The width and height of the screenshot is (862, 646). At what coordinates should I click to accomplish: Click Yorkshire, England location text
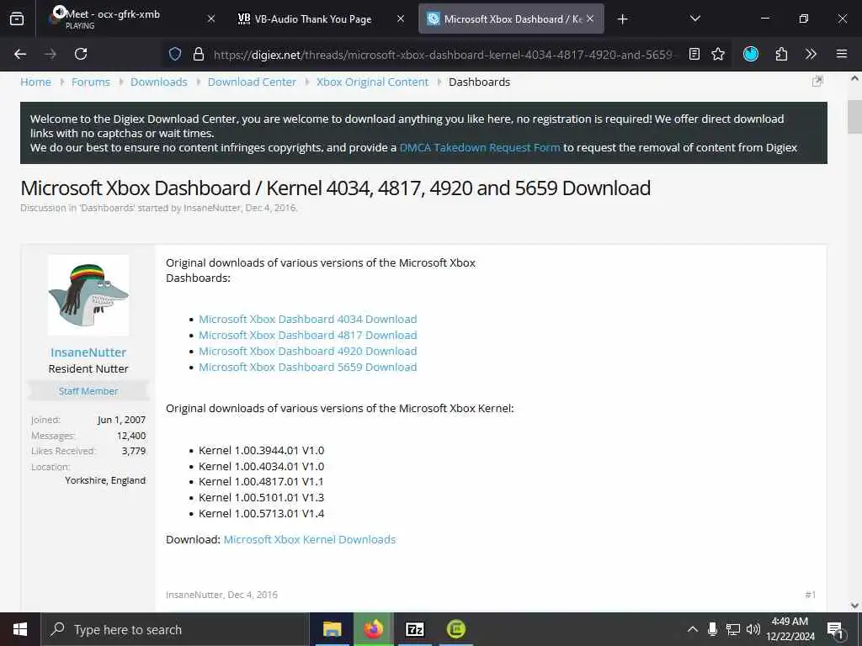(105, 480)
